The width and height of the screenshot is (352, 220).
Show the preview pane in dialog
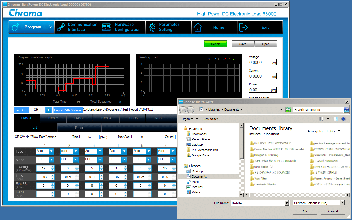point(336,119)
